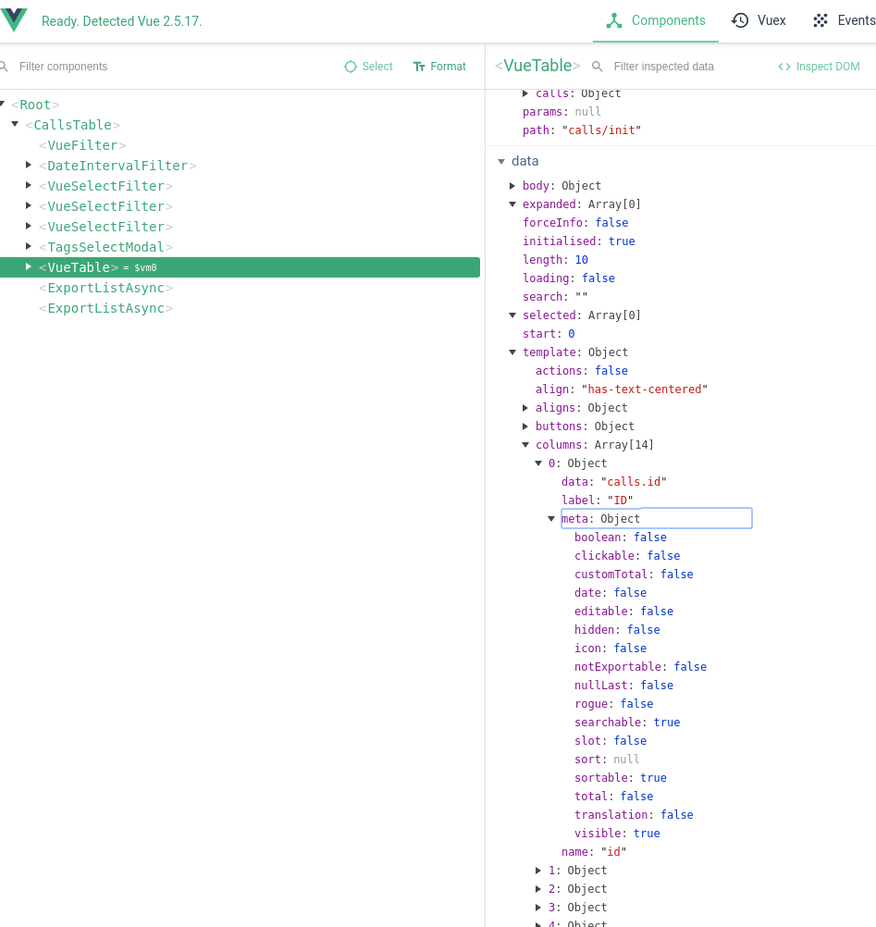This screenshot has height=927, width=876.
Task: Click the Format component names icon
Action: pyautogui.click(x=418, y=67)
